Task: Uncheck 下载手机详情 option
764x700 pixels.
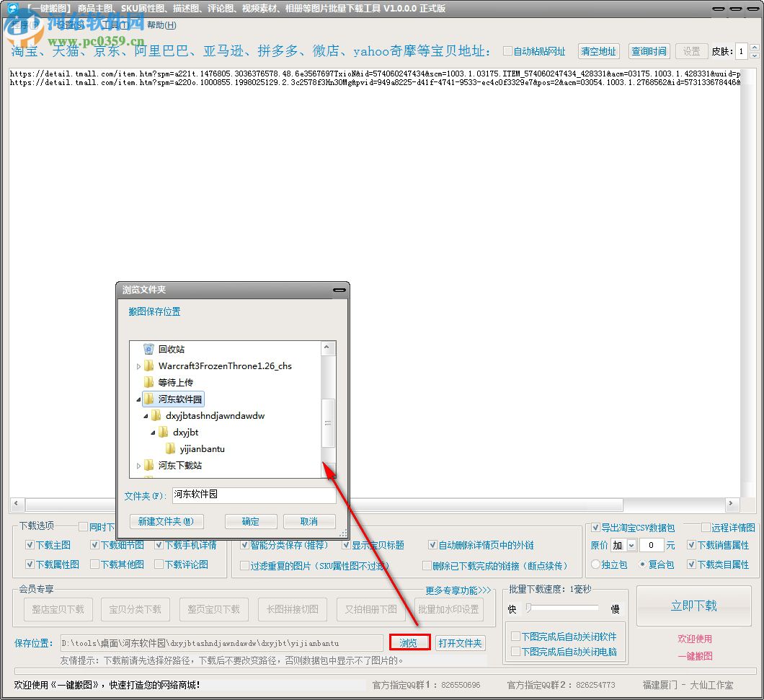Action: pyautogui.click(x=159, y=545)
